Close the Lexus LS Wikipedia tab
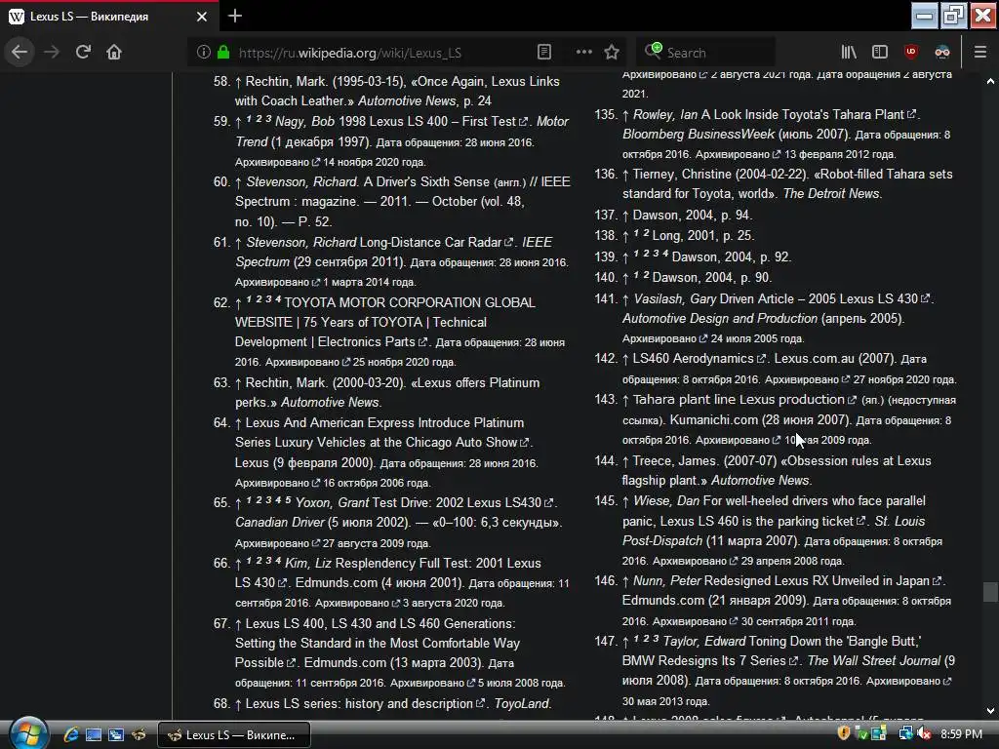 [201, 17]
